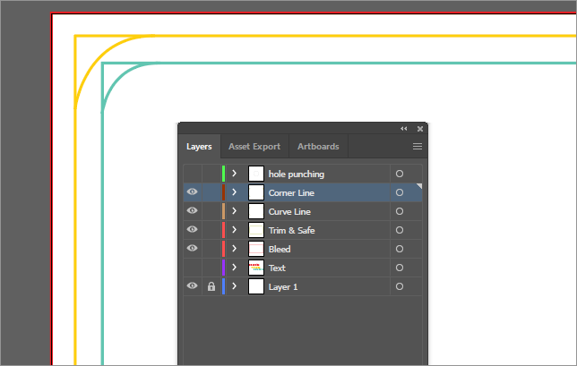577x366 pixels.
Task: Open the Layers panel hamburger menu
Action: coord(418,147)
